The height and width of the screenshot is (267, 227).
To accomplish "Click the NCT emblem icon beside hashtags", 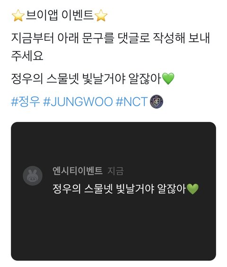I will [x=157, y=101].
